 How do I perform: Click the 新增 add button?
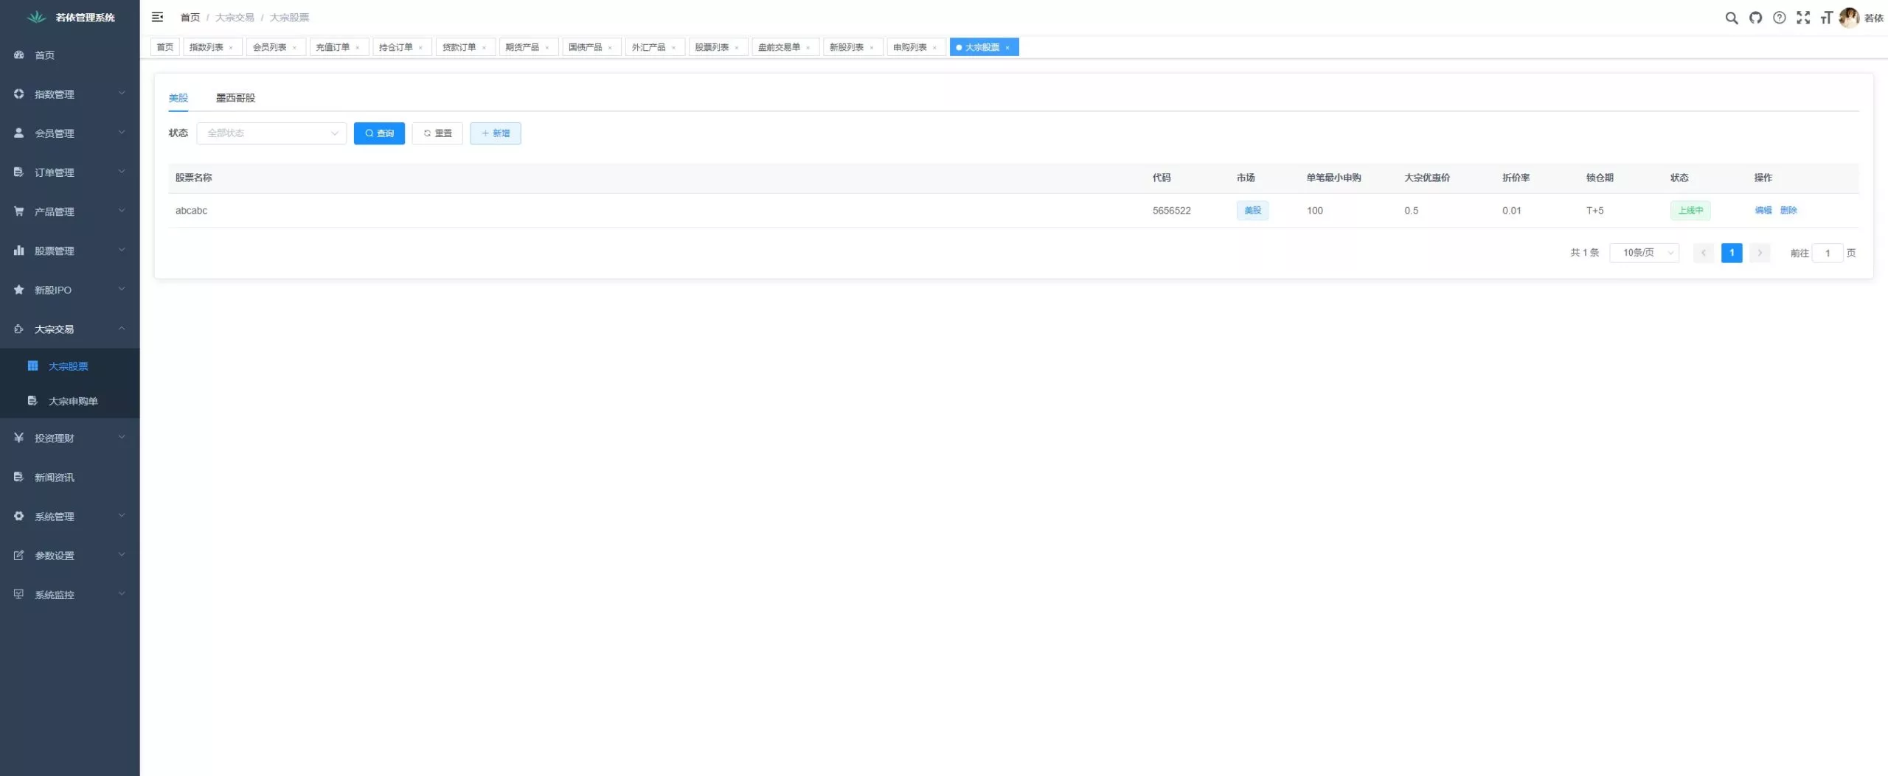coord(495,133)
